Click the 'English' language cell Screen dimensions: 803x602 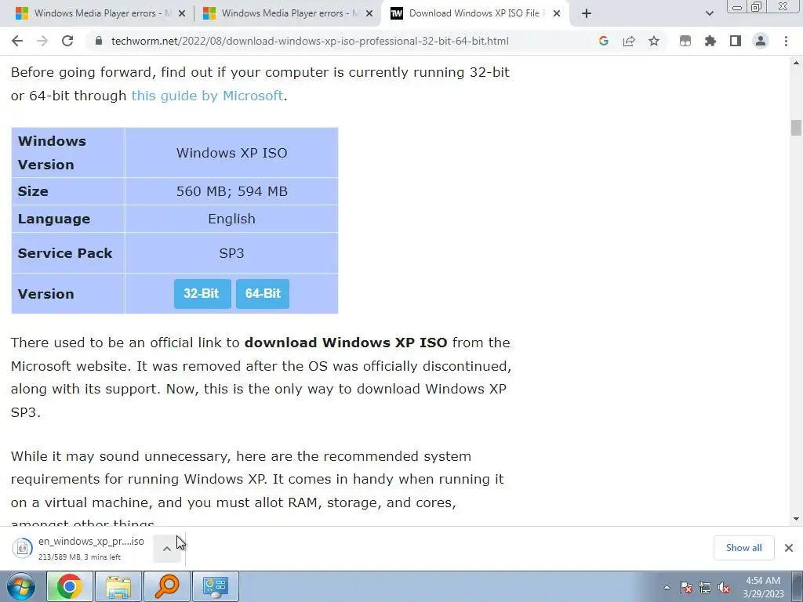(x=231, y=219)
